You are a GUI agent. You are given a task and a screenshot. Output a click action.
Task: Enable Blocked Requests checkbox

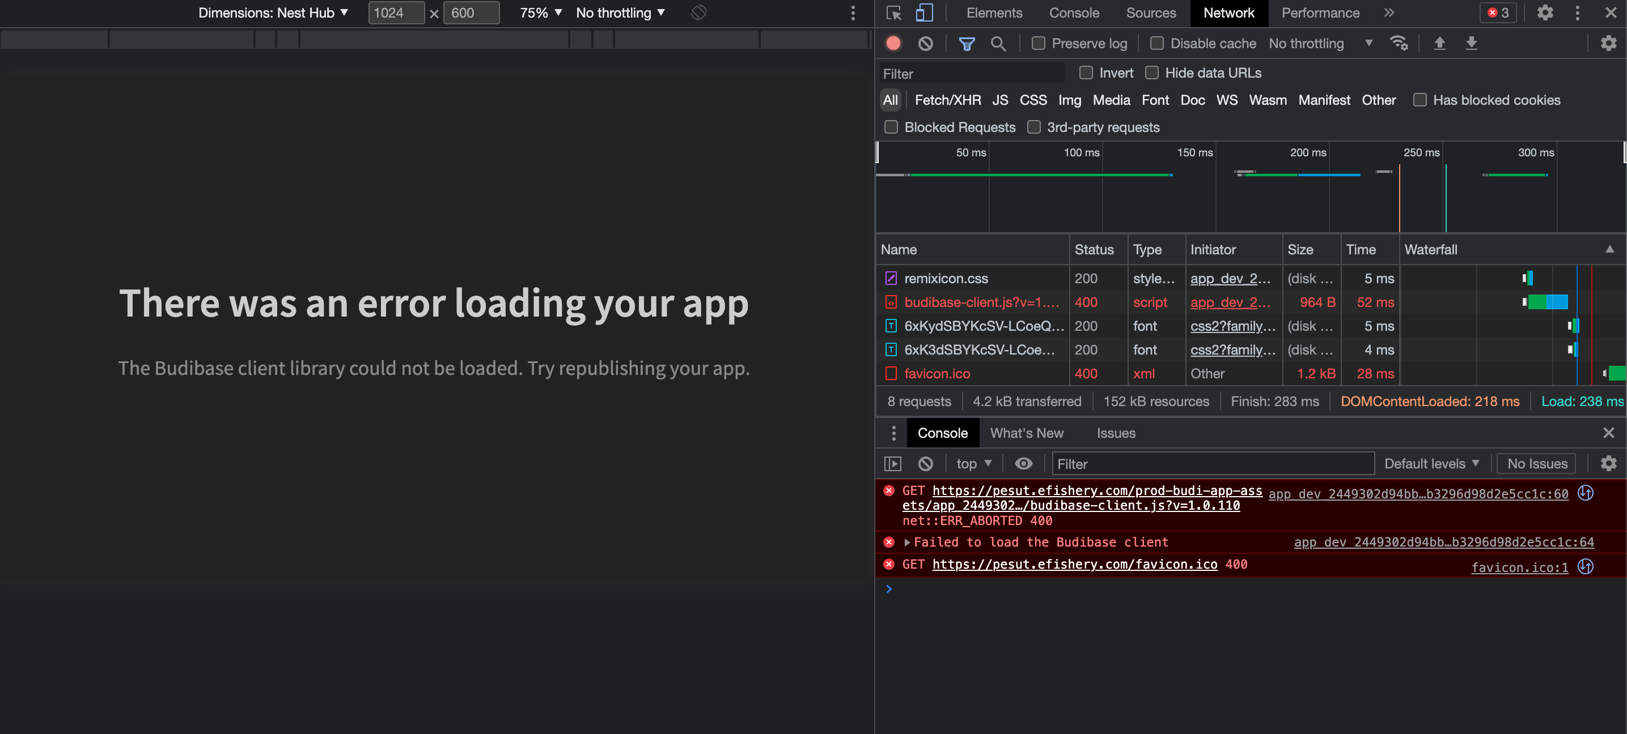[x=891, y=127]
